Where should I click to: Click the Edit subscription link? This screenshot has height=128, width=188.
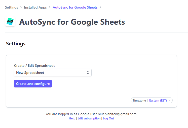(89, 118)
